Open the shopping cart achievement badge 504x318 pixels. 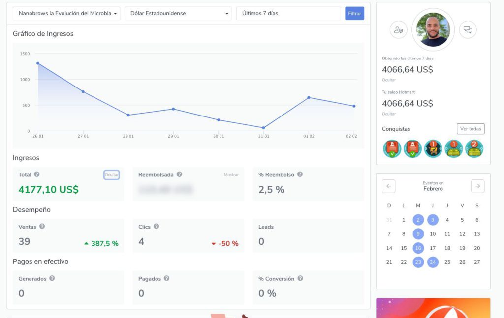pos(433,149)
